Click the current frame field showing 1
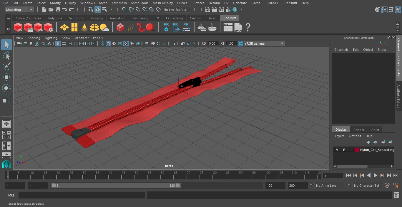This screenshot has width=402, height=207. [333, 176]
